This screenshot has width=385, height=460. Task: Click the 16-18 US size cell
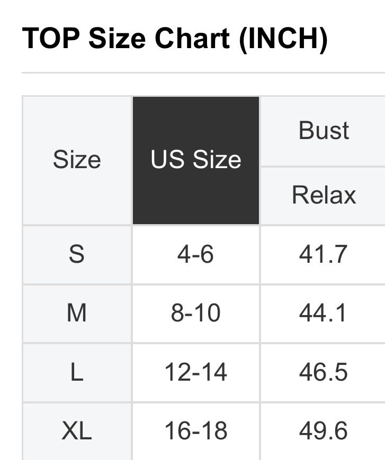click(196, 431)
